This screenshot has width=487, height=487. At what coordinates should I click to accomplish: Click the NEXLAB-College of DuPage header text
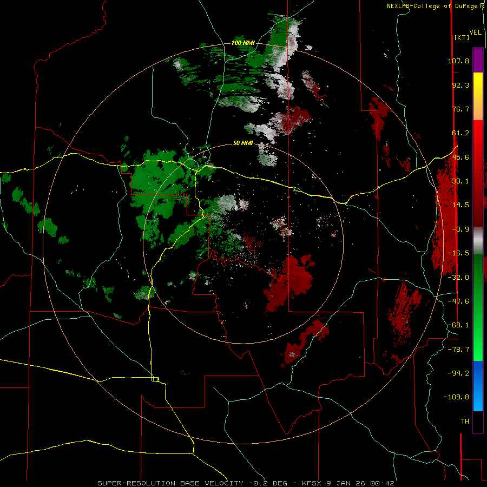pos(433,6)
